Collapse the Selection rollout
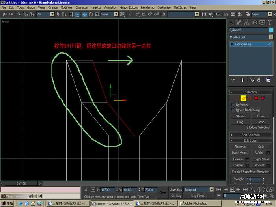 click(251, 92)
